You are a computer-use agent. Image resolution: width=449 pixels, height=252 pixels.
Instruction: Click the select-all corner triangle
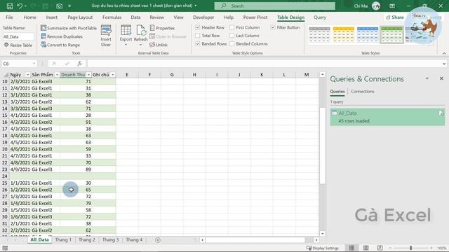6,75
